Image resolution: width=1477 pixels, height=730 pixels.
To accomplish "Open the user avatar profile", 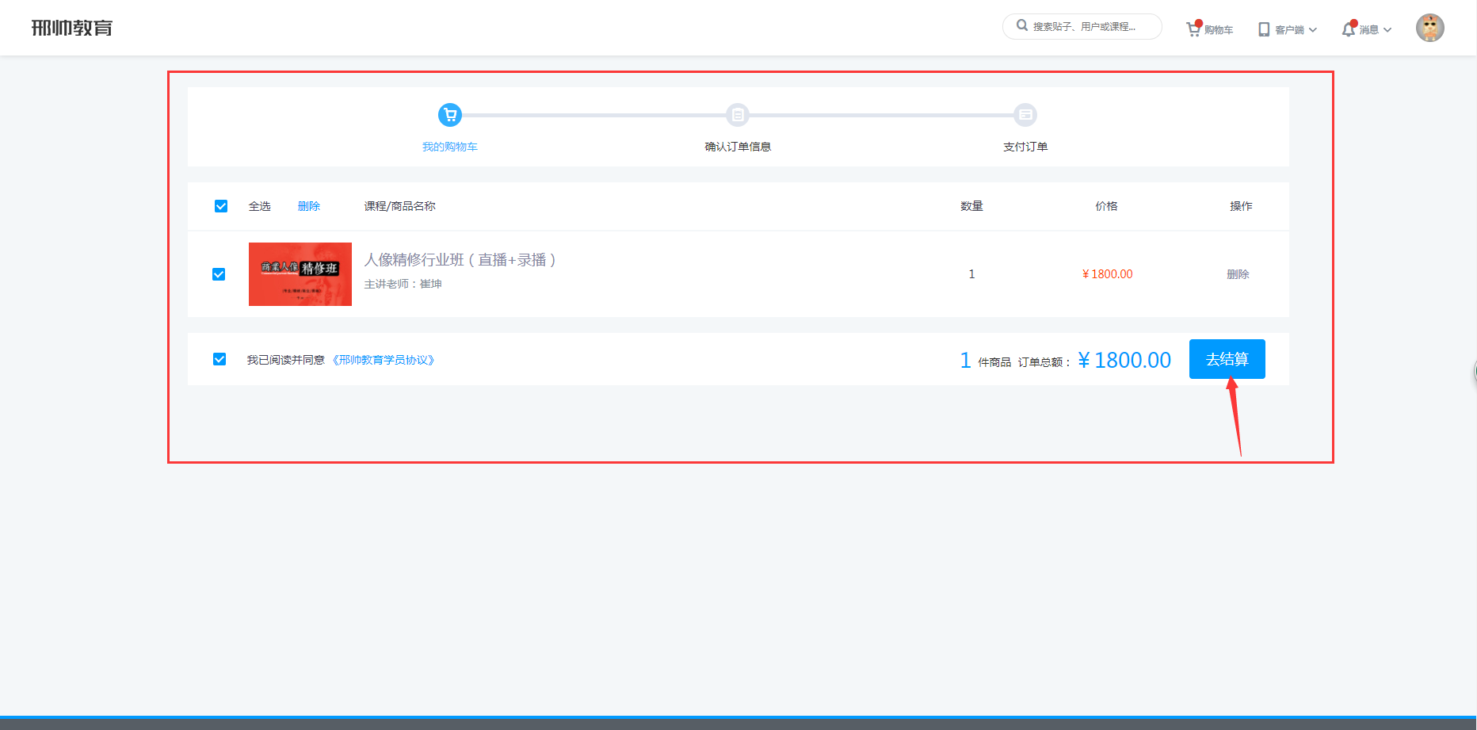I will [x=1429, y=28].
